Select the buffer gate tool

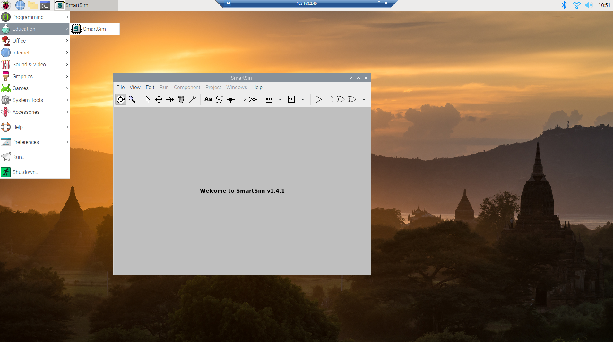[318, 99]
